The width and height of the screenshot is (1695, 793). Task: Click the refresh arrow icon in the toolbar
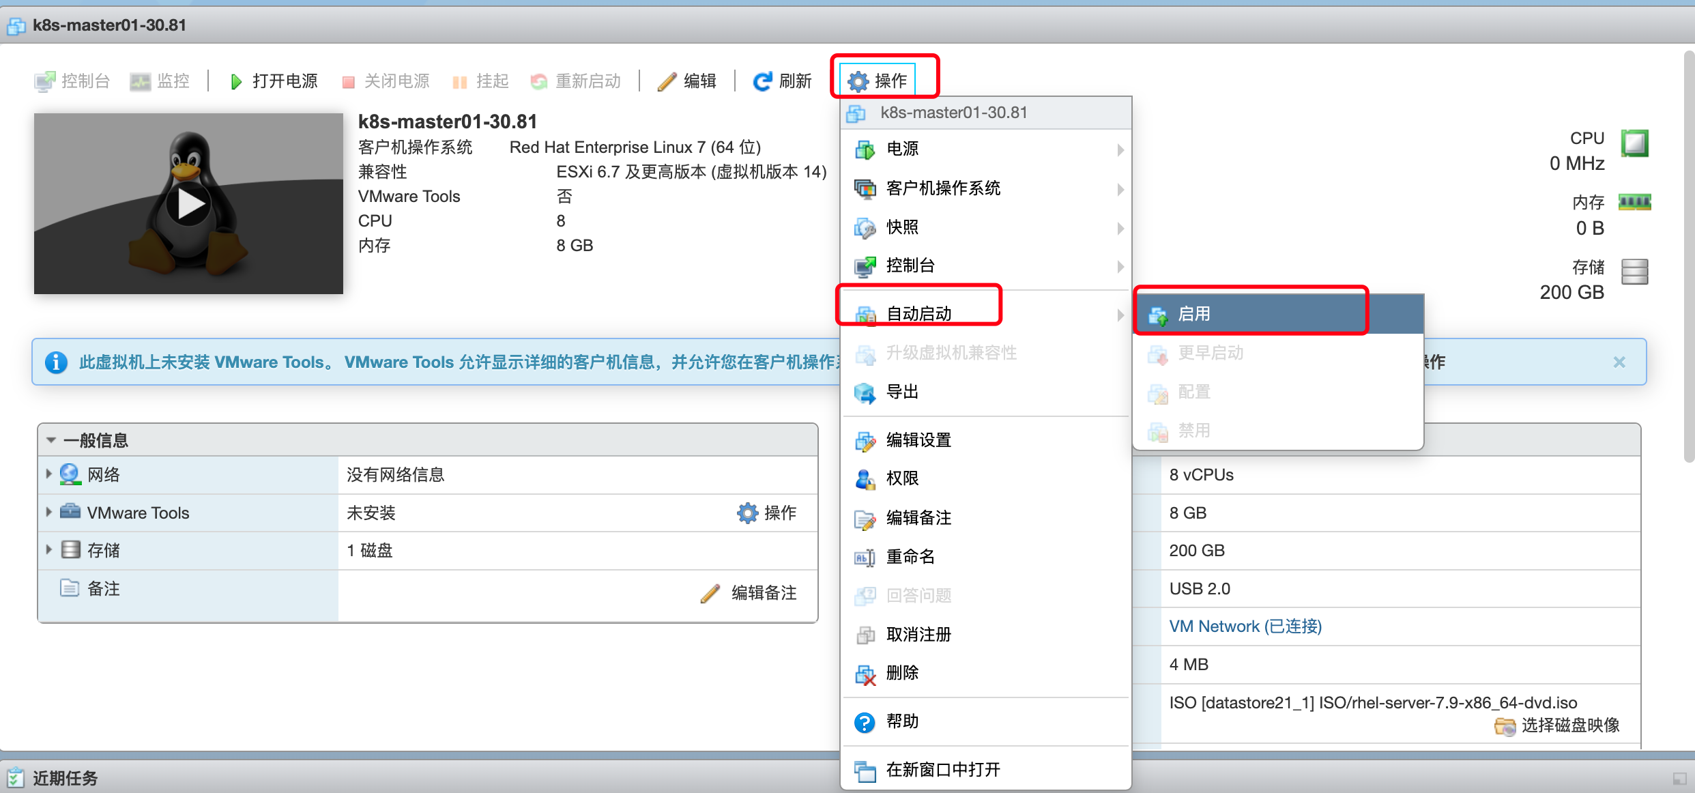coord(762,82)
